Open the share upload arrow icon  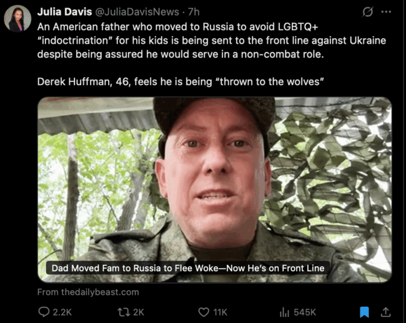pos(385,312)
